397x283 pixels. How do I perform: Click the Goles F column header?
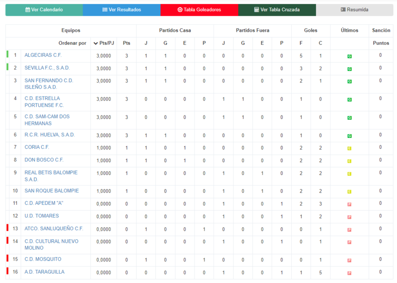[x=301, y=43]
